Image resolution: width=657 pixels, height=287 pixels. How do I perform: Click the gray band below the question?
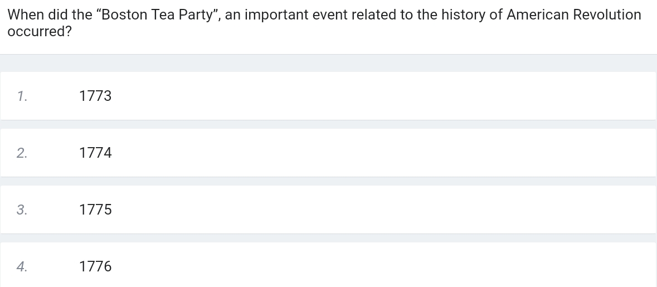pyautogui.click(x=329, y=63)
